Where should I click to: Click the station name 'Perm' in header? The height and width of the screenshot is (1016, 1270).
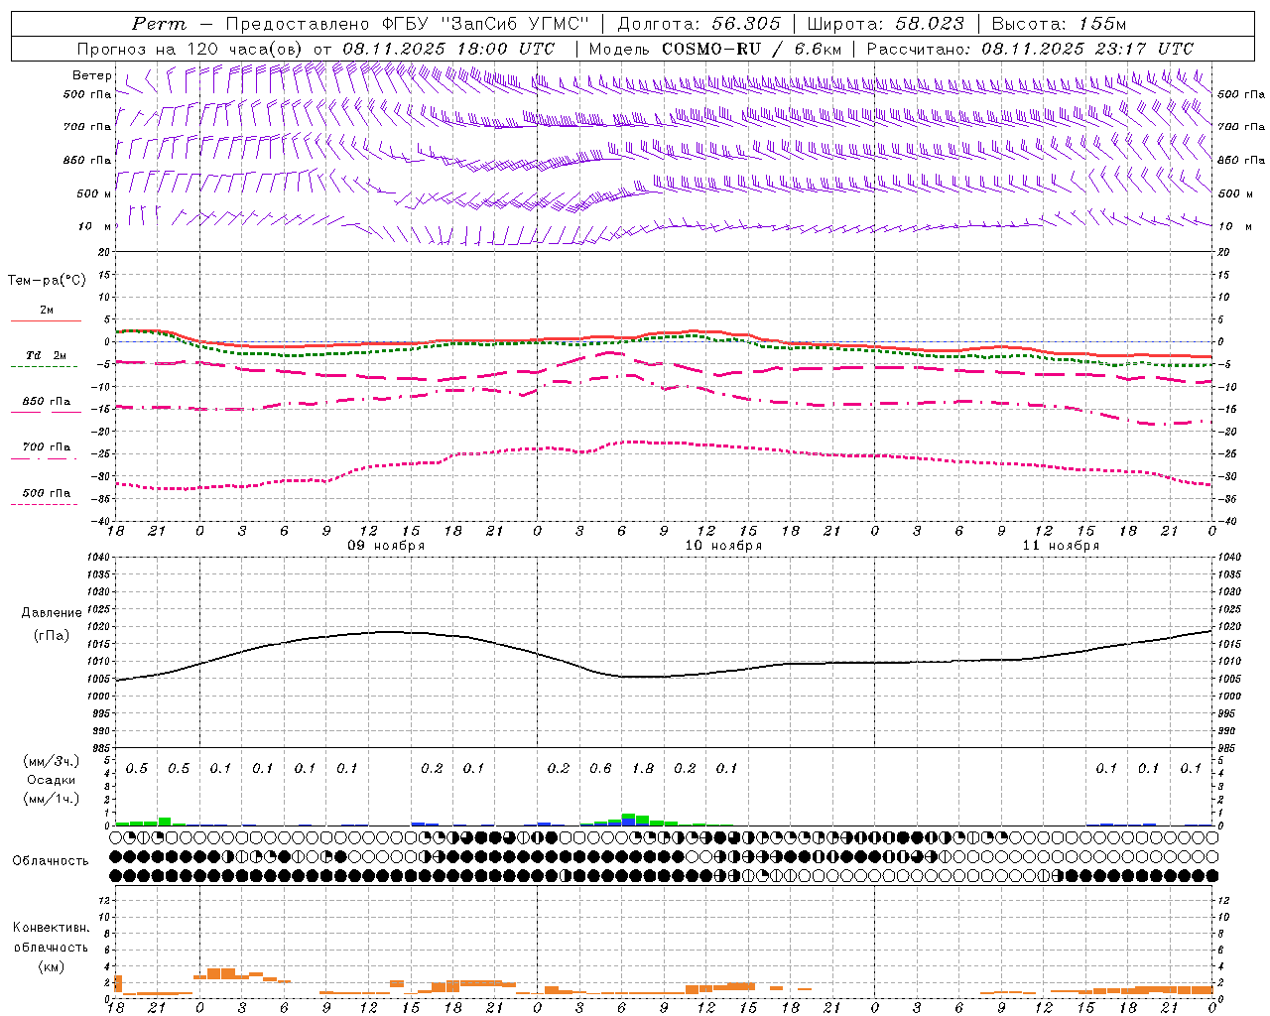click(159, 24)
